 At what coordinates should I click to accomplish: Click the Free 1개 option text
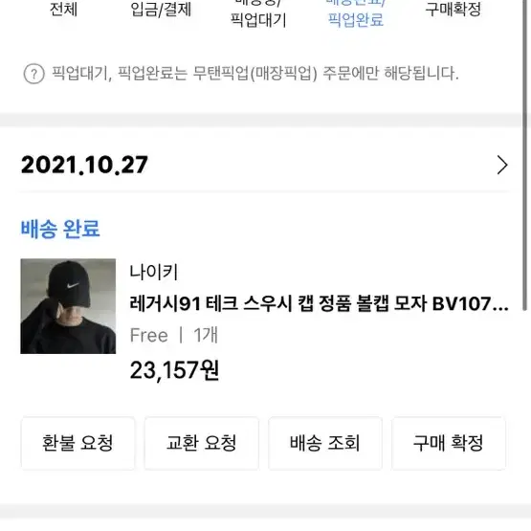click(174, 335)
